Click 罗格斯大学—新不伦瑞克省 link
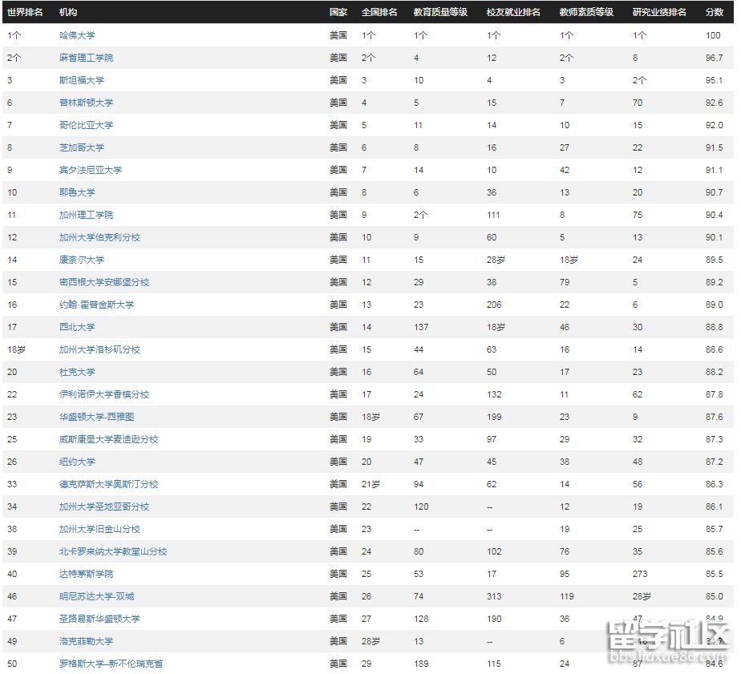The width and height of the screenshot is (741, 674). point(111,664)
